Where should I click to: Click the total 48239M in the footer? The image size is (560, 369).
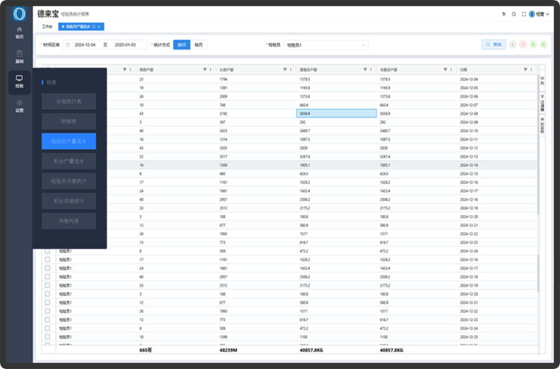click(228, 350)
